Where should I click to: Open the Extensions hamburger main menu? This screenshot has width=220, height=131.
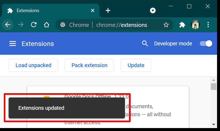13,44
